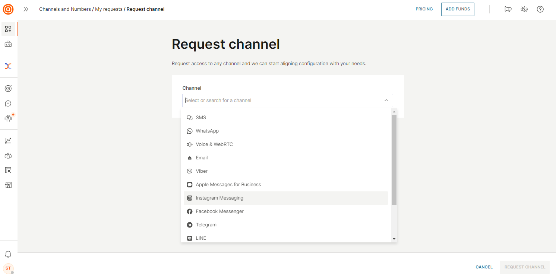Go to Channels and Numbers breadcrumb

(65, 9)
